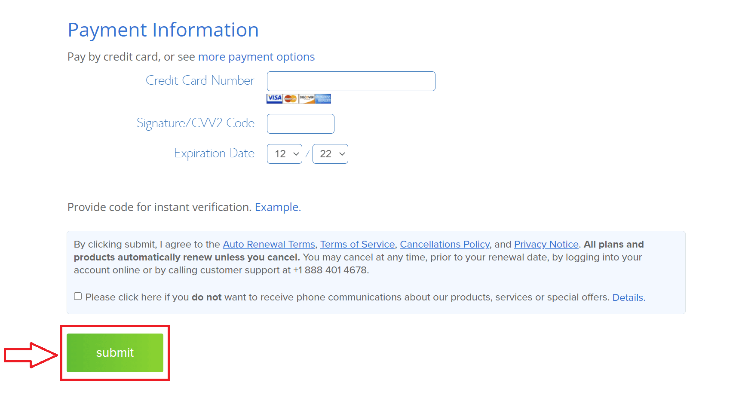745x395 pixels.
Task: Open the expiration month dropdown
Action: [x=285, y=154]
